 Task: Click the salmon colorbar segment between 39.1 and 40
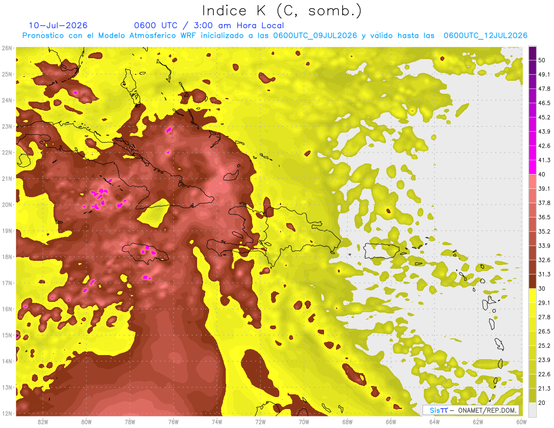pos(532,181)
